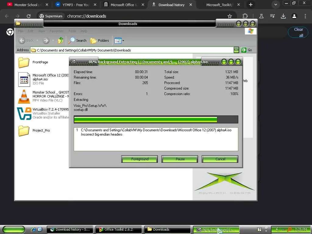Pause the 7-Zip extraction
Image resolution: width=312 pixels, height=234 pixels.
(x=180, y=159)
